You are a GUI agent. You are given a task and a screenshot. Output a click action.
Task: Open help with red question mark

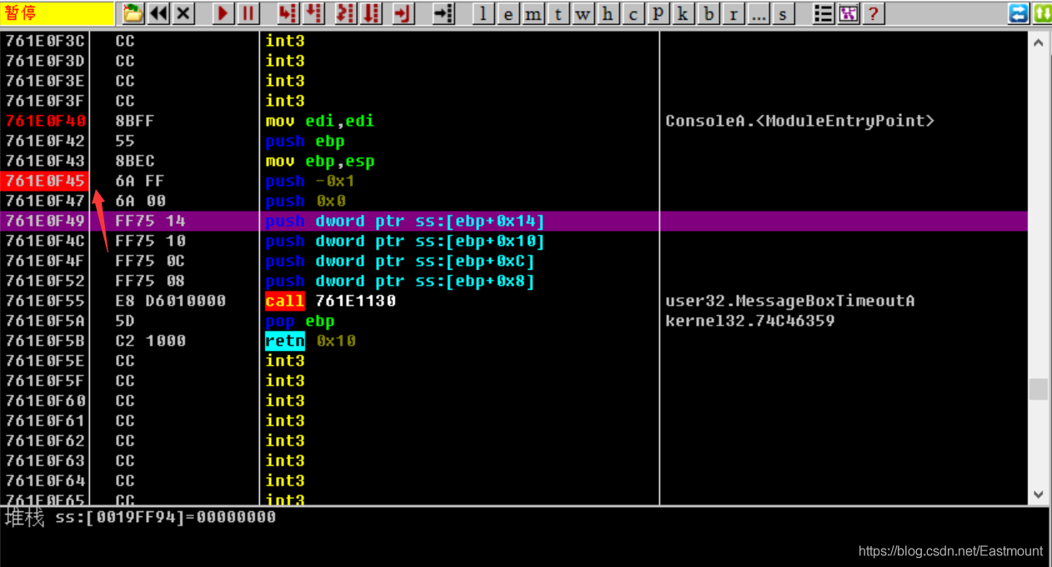873,14
